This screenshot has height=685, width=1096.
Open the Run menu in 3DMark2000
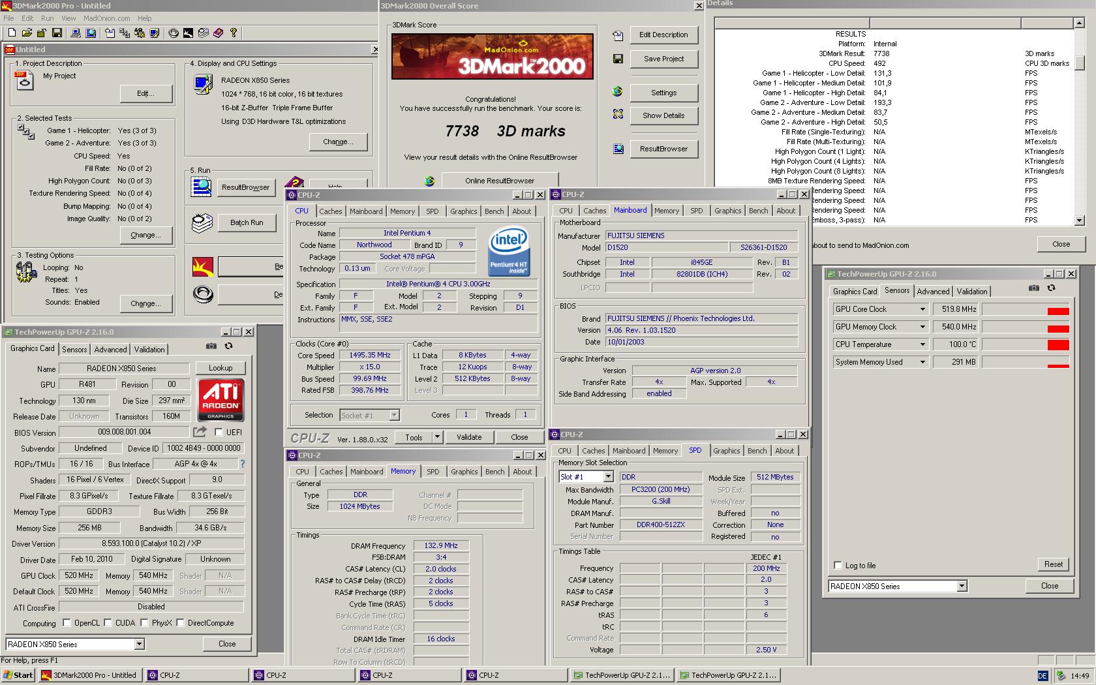coord(48,18)
